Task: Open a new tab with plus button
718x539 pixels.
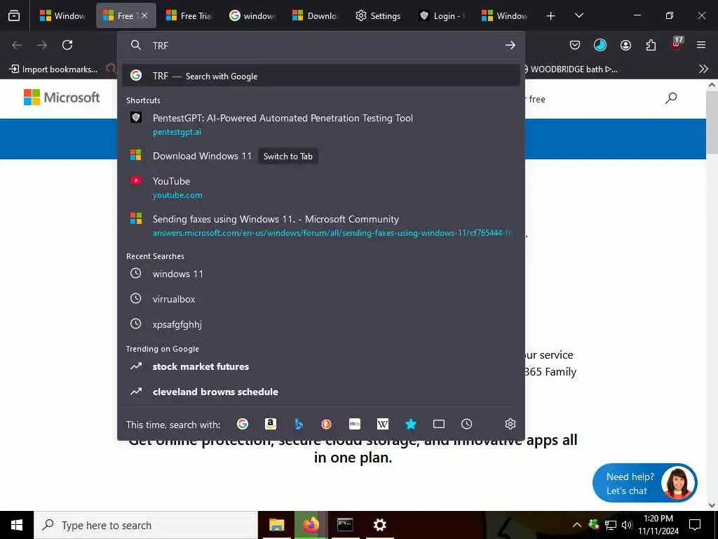Action: tap(551, 16)
